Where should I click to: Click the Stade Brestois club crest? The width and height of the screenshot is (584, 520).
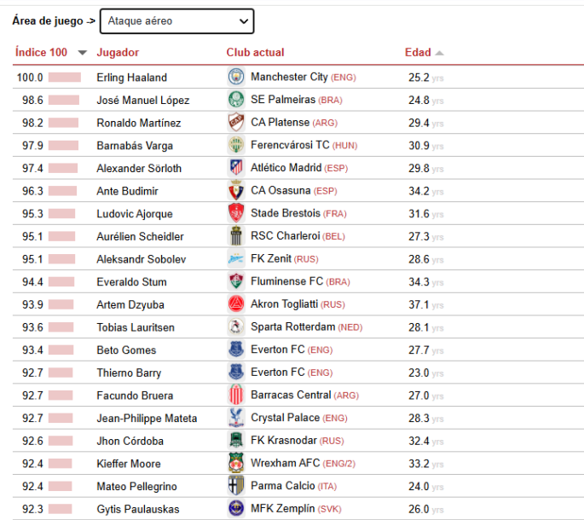pyautogui.click(x=235, y=213)
